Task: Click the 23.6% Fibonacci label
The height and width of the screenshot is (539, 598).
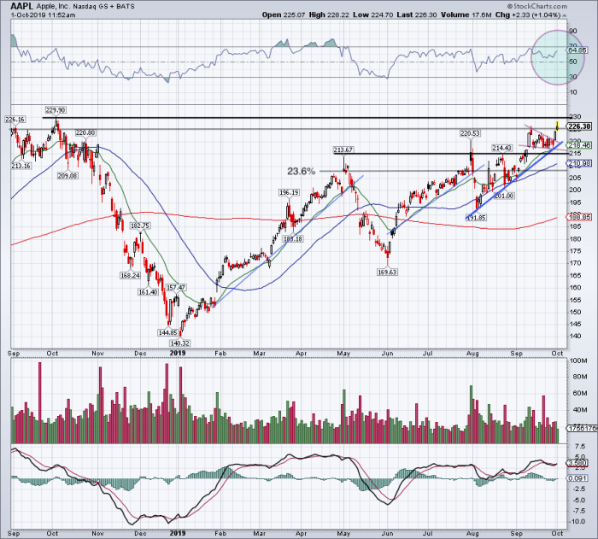Action: 301,172
